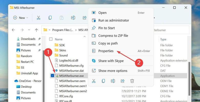
Task: Open the Skins folder
Action: click(x=62, y=50)
